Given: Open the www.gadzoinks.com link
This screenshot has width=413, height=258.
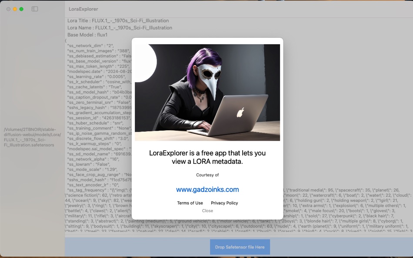Looking at the screenshot, I should pos(207,189).
